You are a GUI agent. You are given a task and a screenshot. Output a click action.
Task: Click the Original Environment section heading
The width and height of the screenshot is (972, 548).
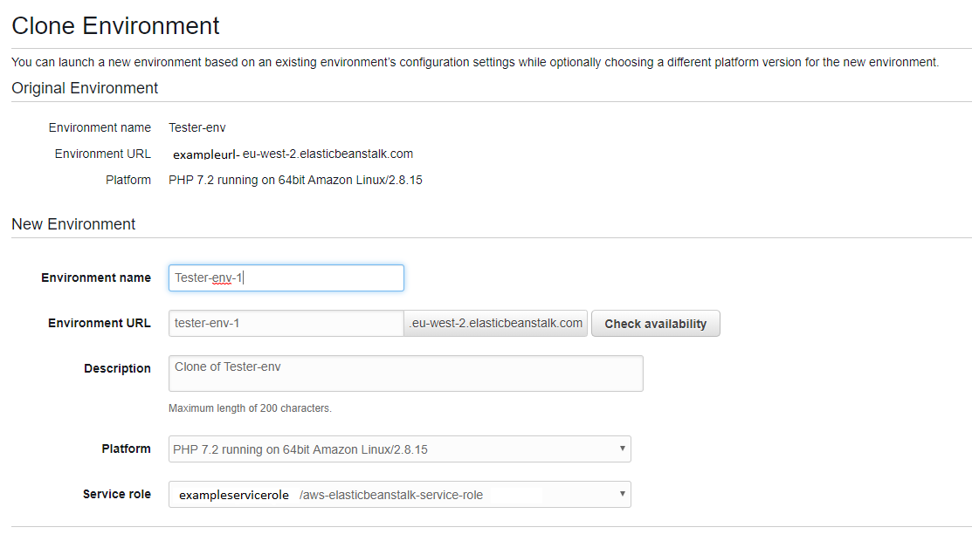[85, 88]
